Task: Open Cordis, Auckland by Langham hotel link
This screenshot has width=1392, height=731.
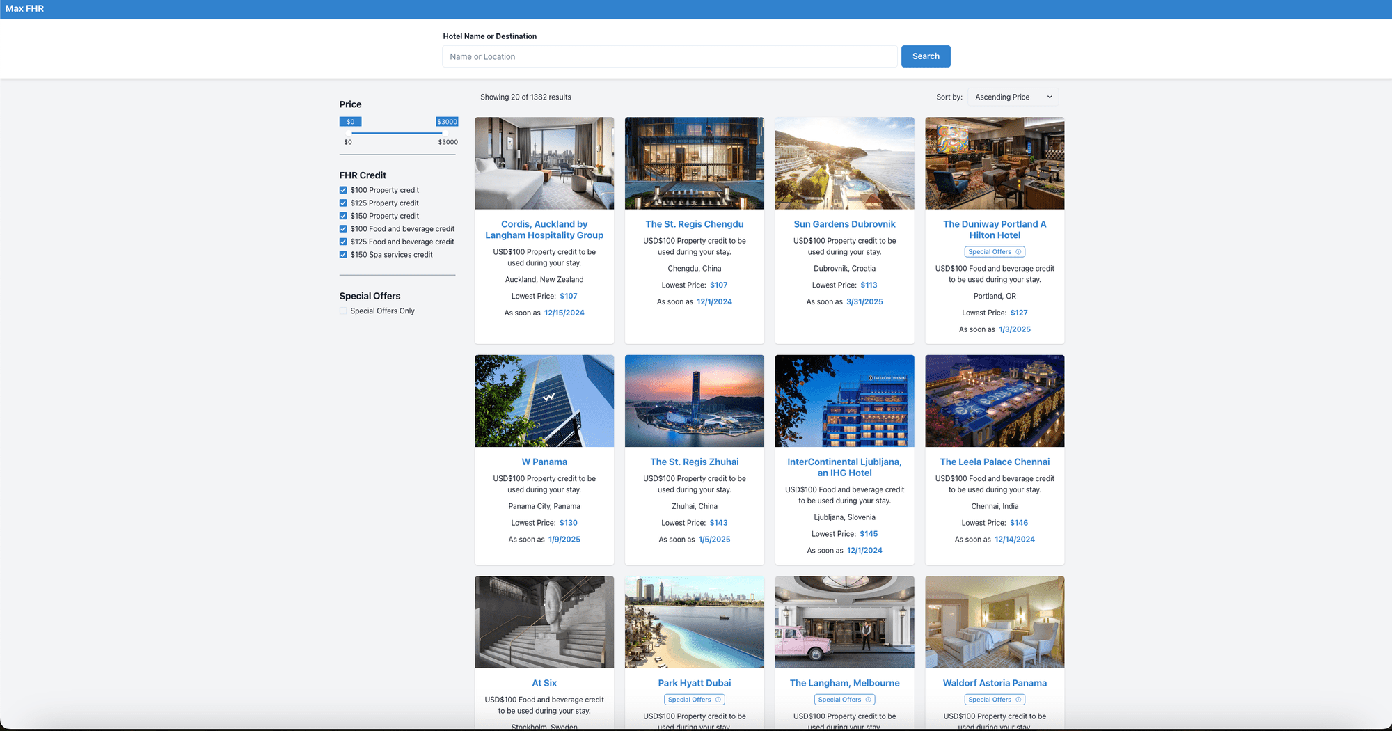Action: pyautogui.click(x=544, y=230)
